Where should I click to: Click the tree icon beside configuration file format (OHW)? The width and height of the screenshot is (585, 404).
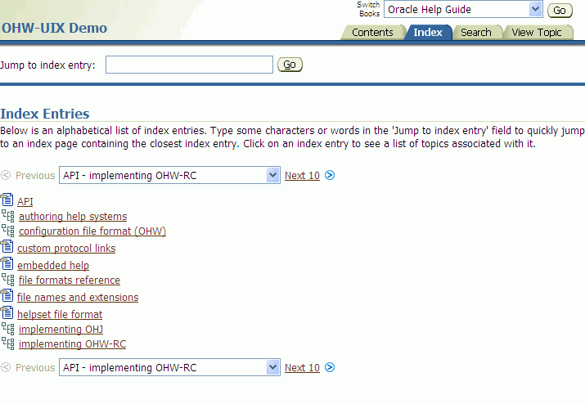coord(8,231)
